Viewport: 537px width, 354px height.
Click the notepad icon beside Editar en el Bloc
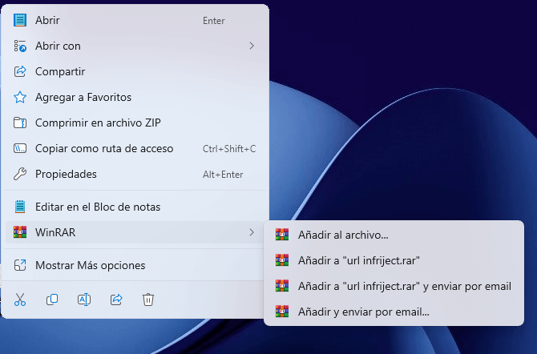20,207
